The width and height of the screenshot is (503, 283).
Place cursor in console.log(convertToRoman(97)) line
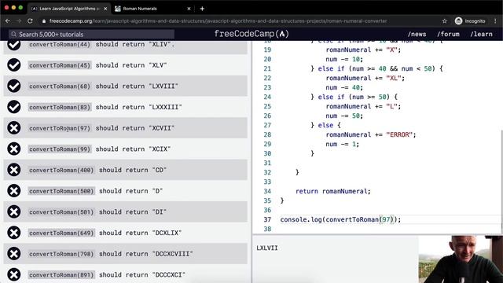(340, 219)
